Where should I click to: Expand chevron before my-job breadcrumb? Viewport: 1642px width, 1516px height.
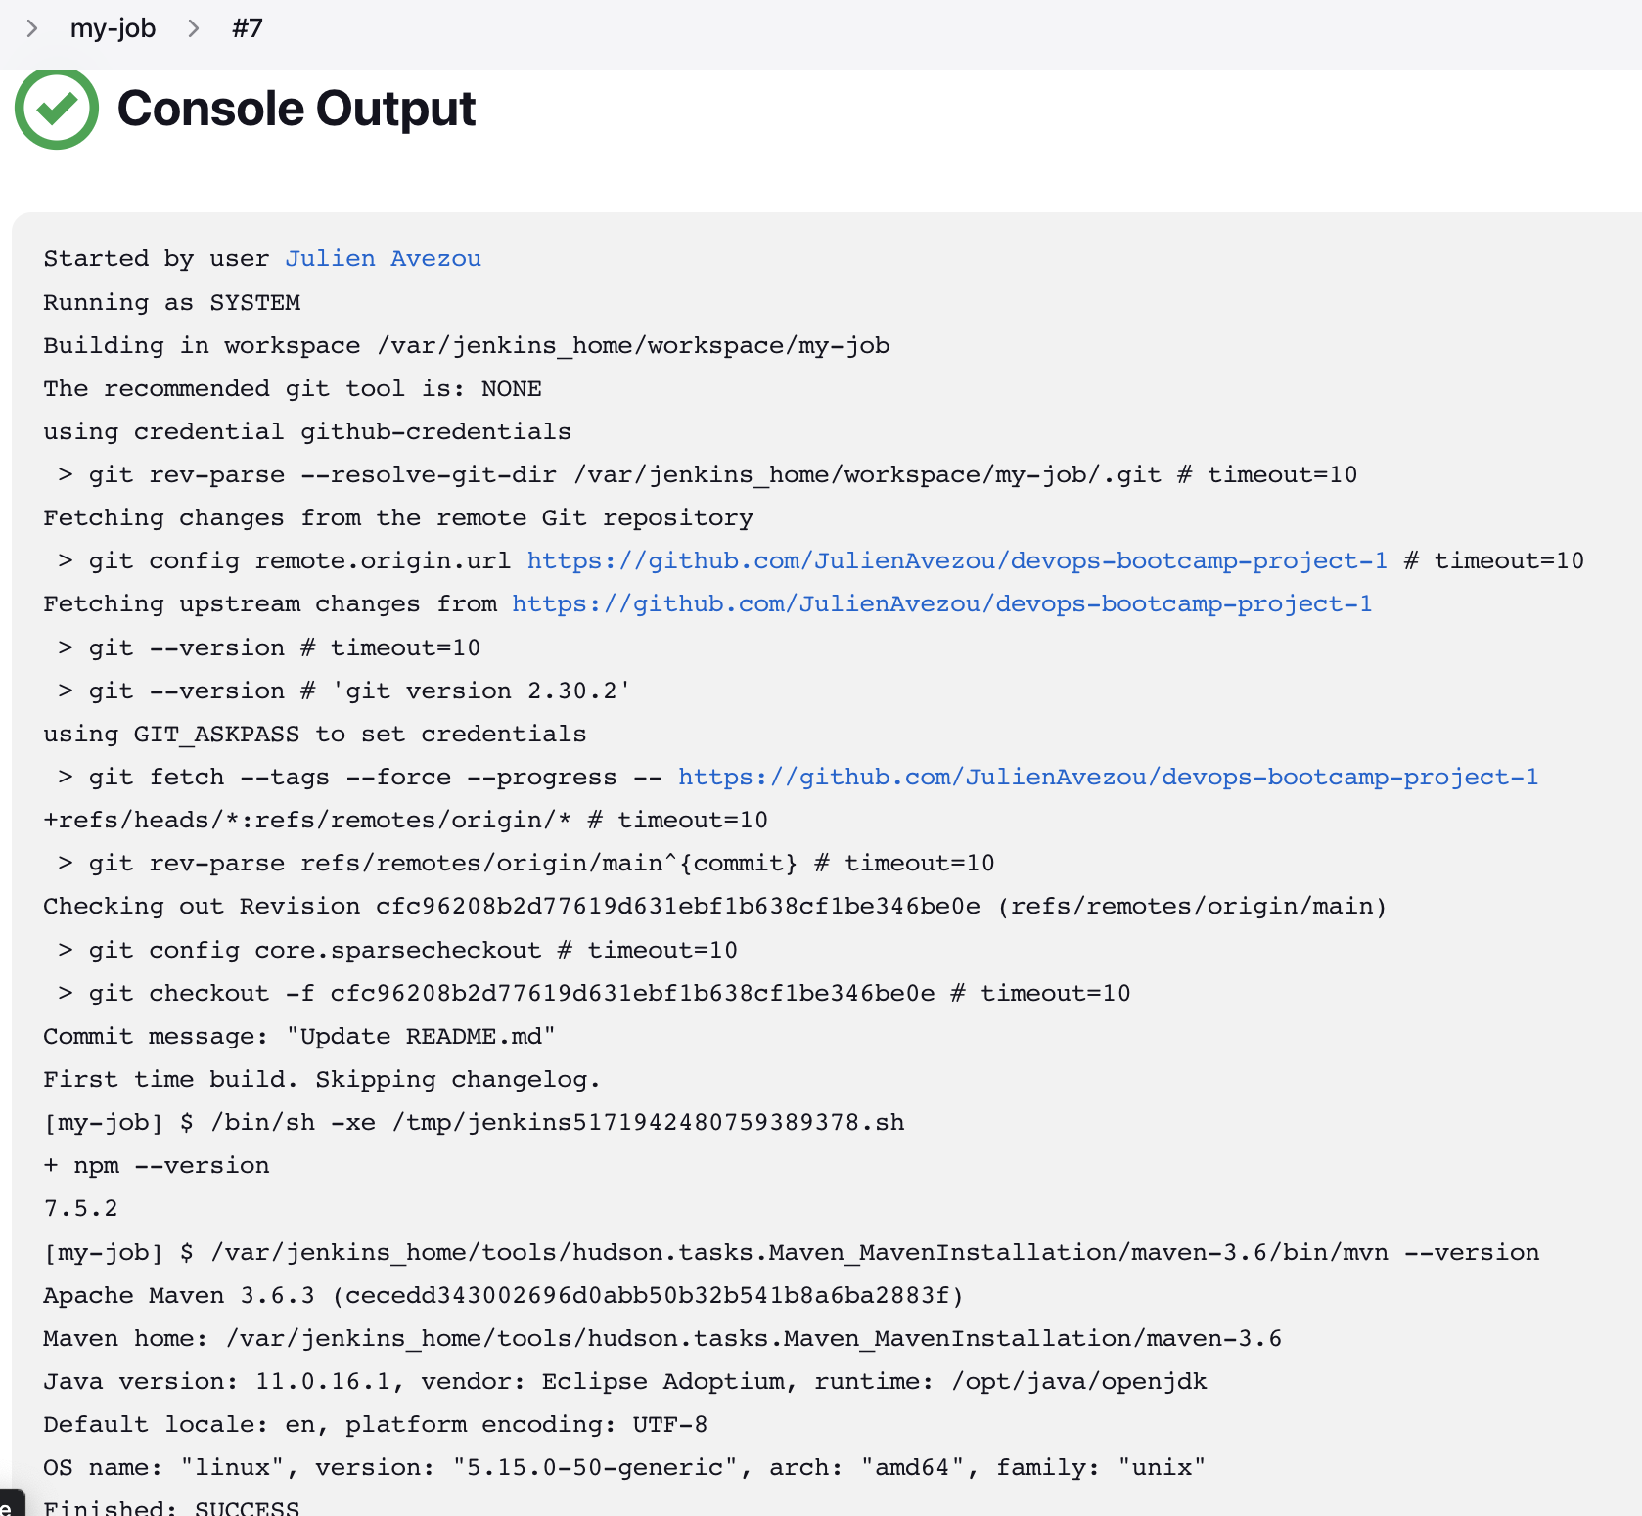[32, 28]
